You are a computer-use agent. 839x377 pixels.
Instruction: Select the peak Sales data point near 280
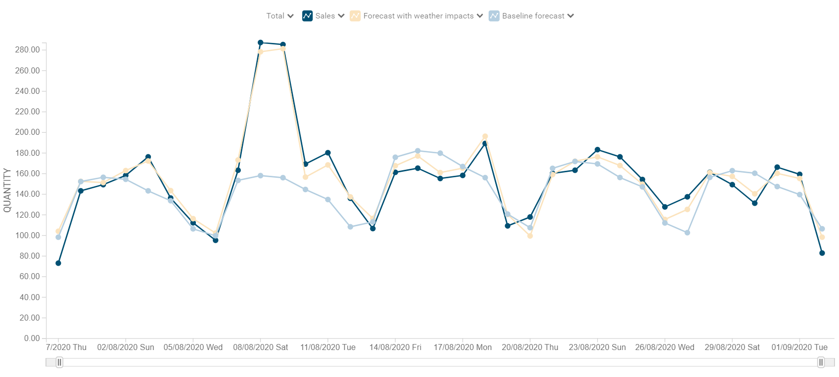(260, 42)
